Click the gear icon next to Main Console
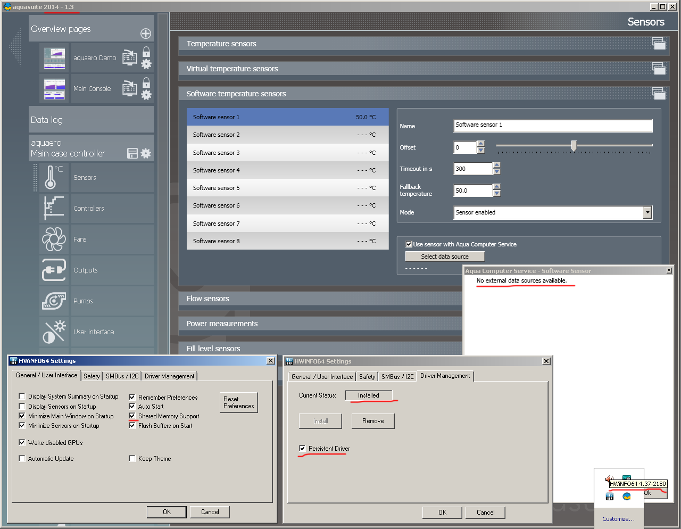The image size is (681, 529). tap(146, 95)
